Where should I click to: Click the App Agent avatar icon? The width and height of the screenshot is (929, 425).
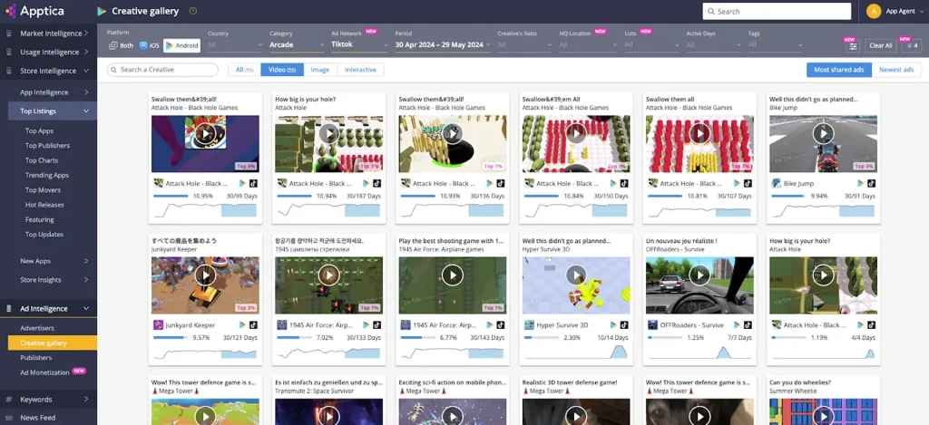874,11
